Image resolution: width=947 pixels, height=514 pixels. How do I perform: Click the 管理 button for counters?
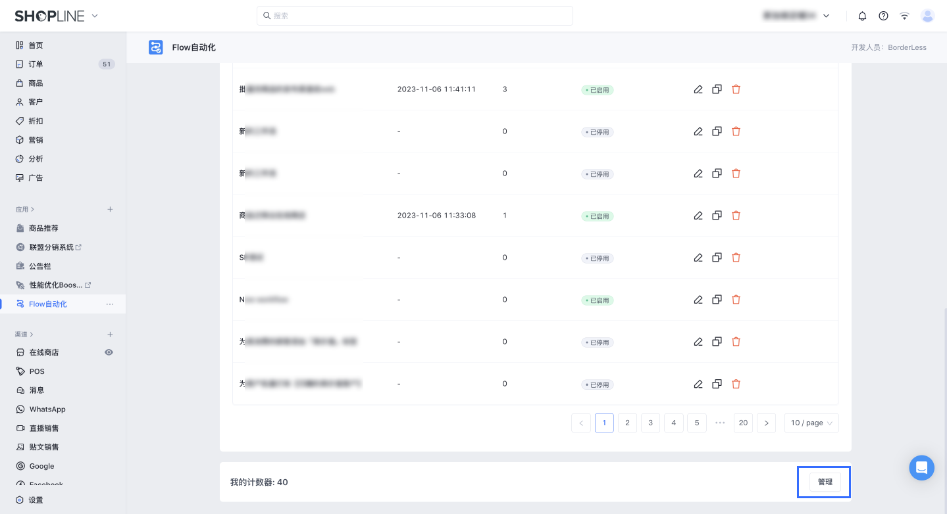[825, 482]
